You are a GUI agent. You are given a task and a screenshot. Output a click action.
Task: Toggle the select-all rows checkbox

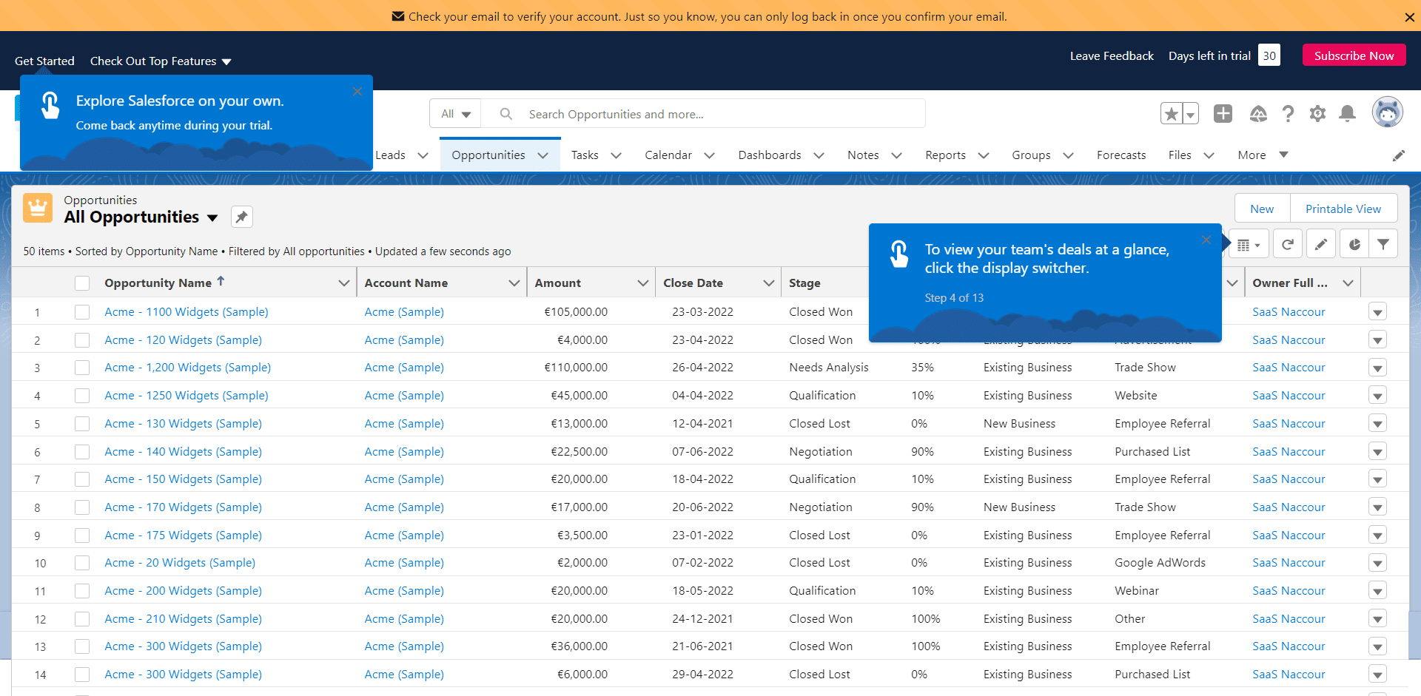click(82, 283)
